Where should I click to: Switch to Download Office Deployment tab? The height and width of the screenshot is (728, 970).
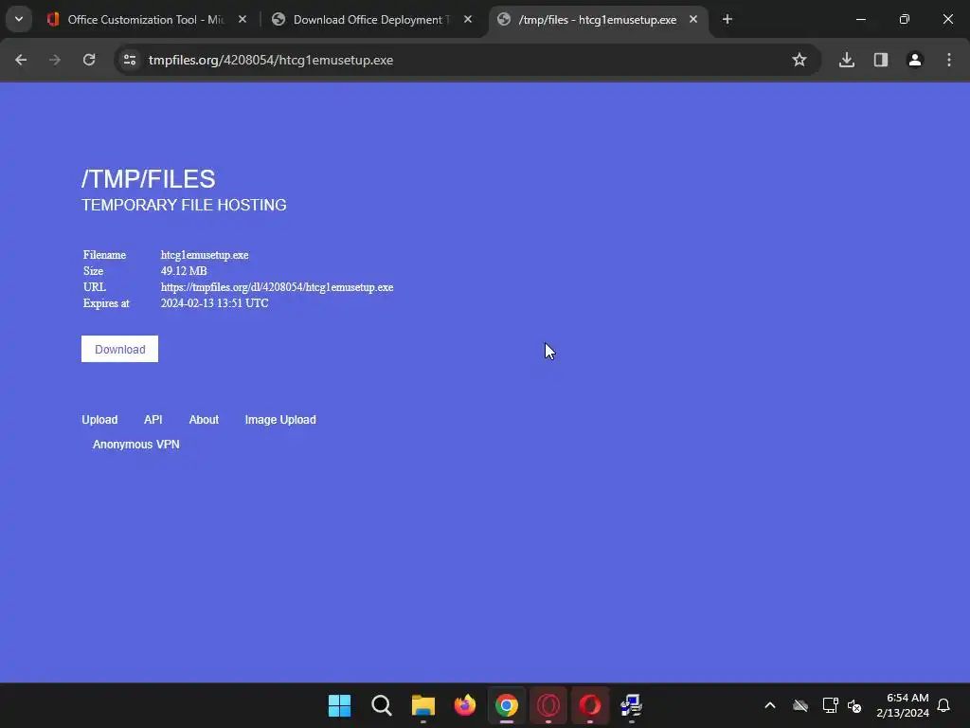click(x=373, y=19)
